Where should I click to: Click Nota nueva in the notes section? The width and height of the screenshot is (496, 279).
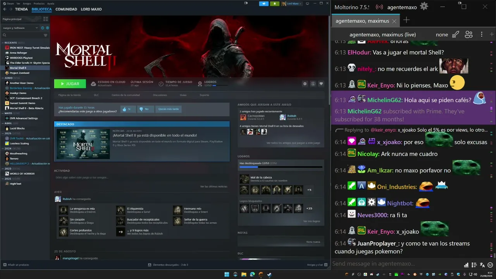tap(313, 242)
